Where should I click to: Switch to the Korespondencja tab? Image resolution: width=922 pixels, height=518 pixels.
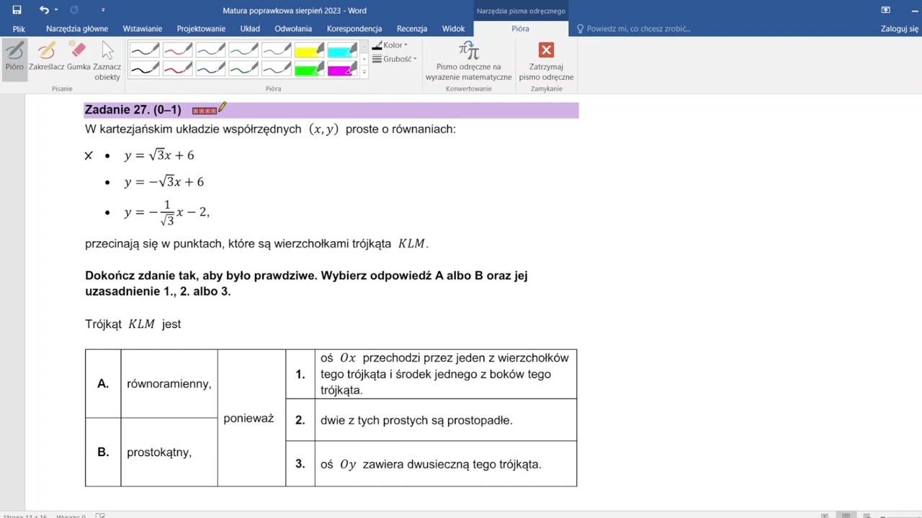pyautogui.click(x=354, y=29)
